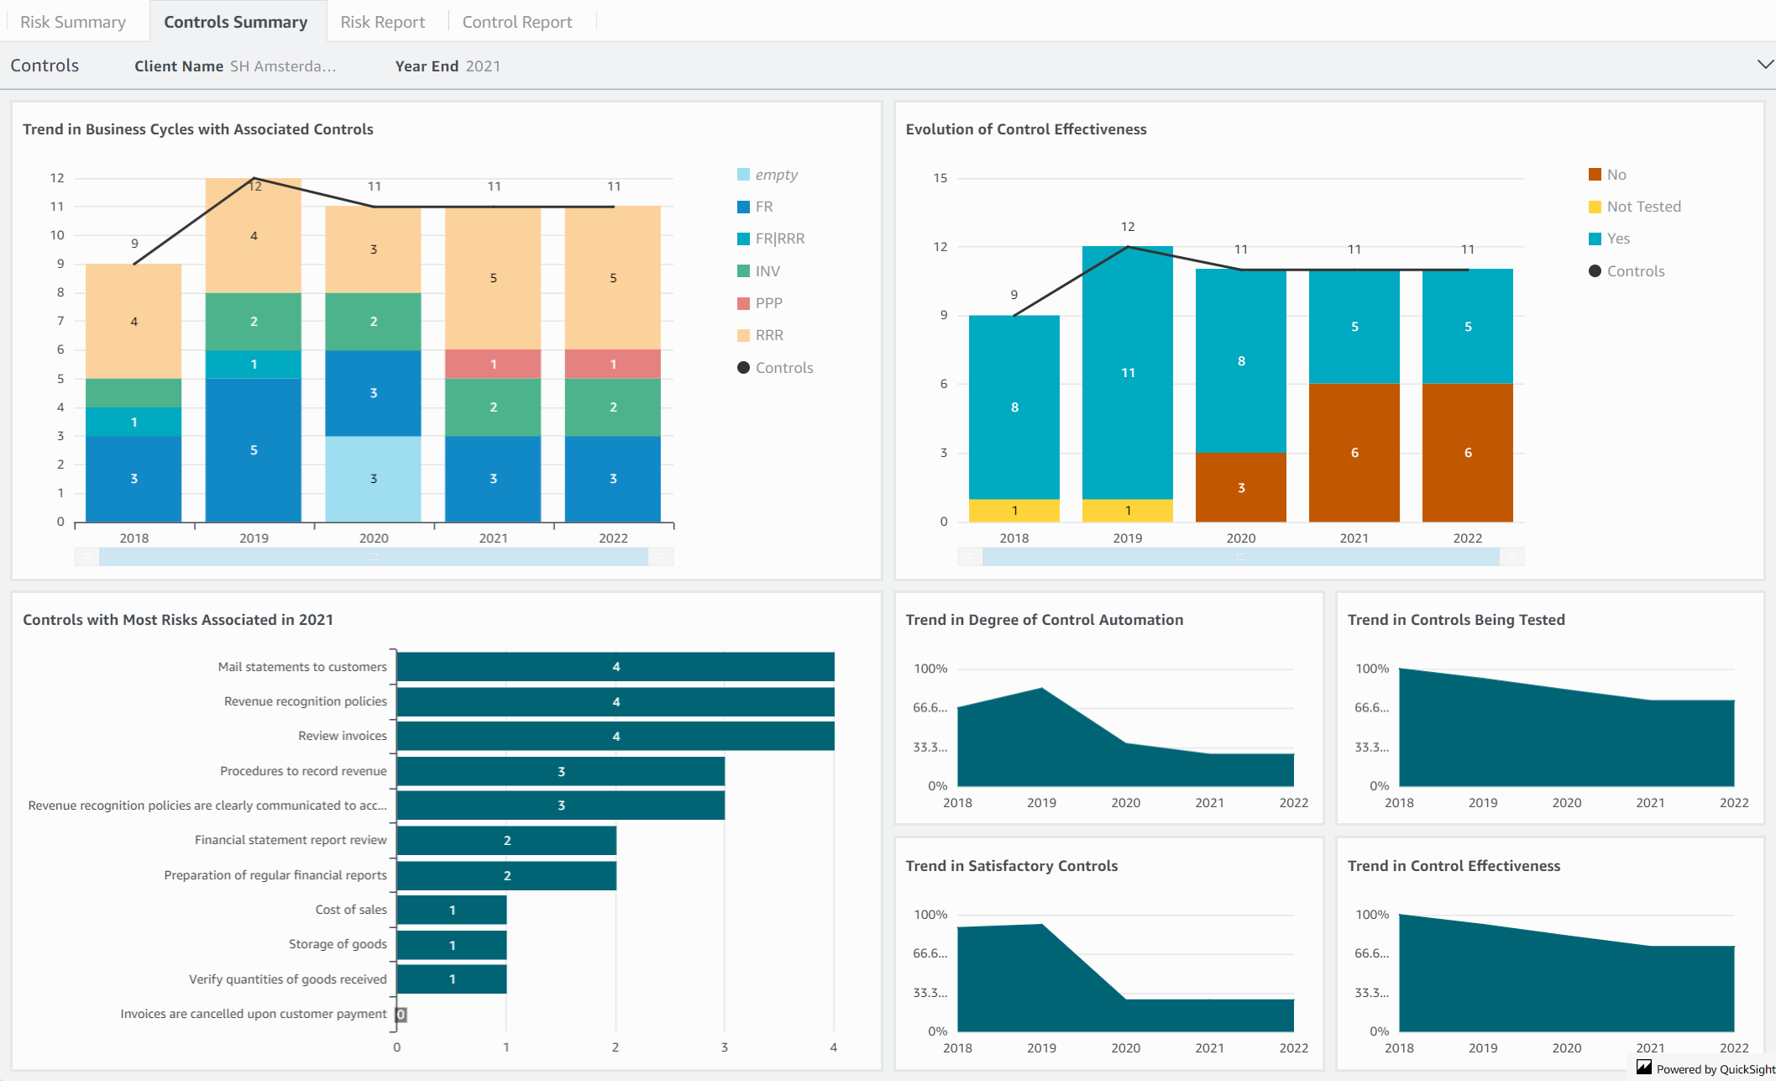Click the RRR legend color marker
1776x1081 pixels.
743,335
